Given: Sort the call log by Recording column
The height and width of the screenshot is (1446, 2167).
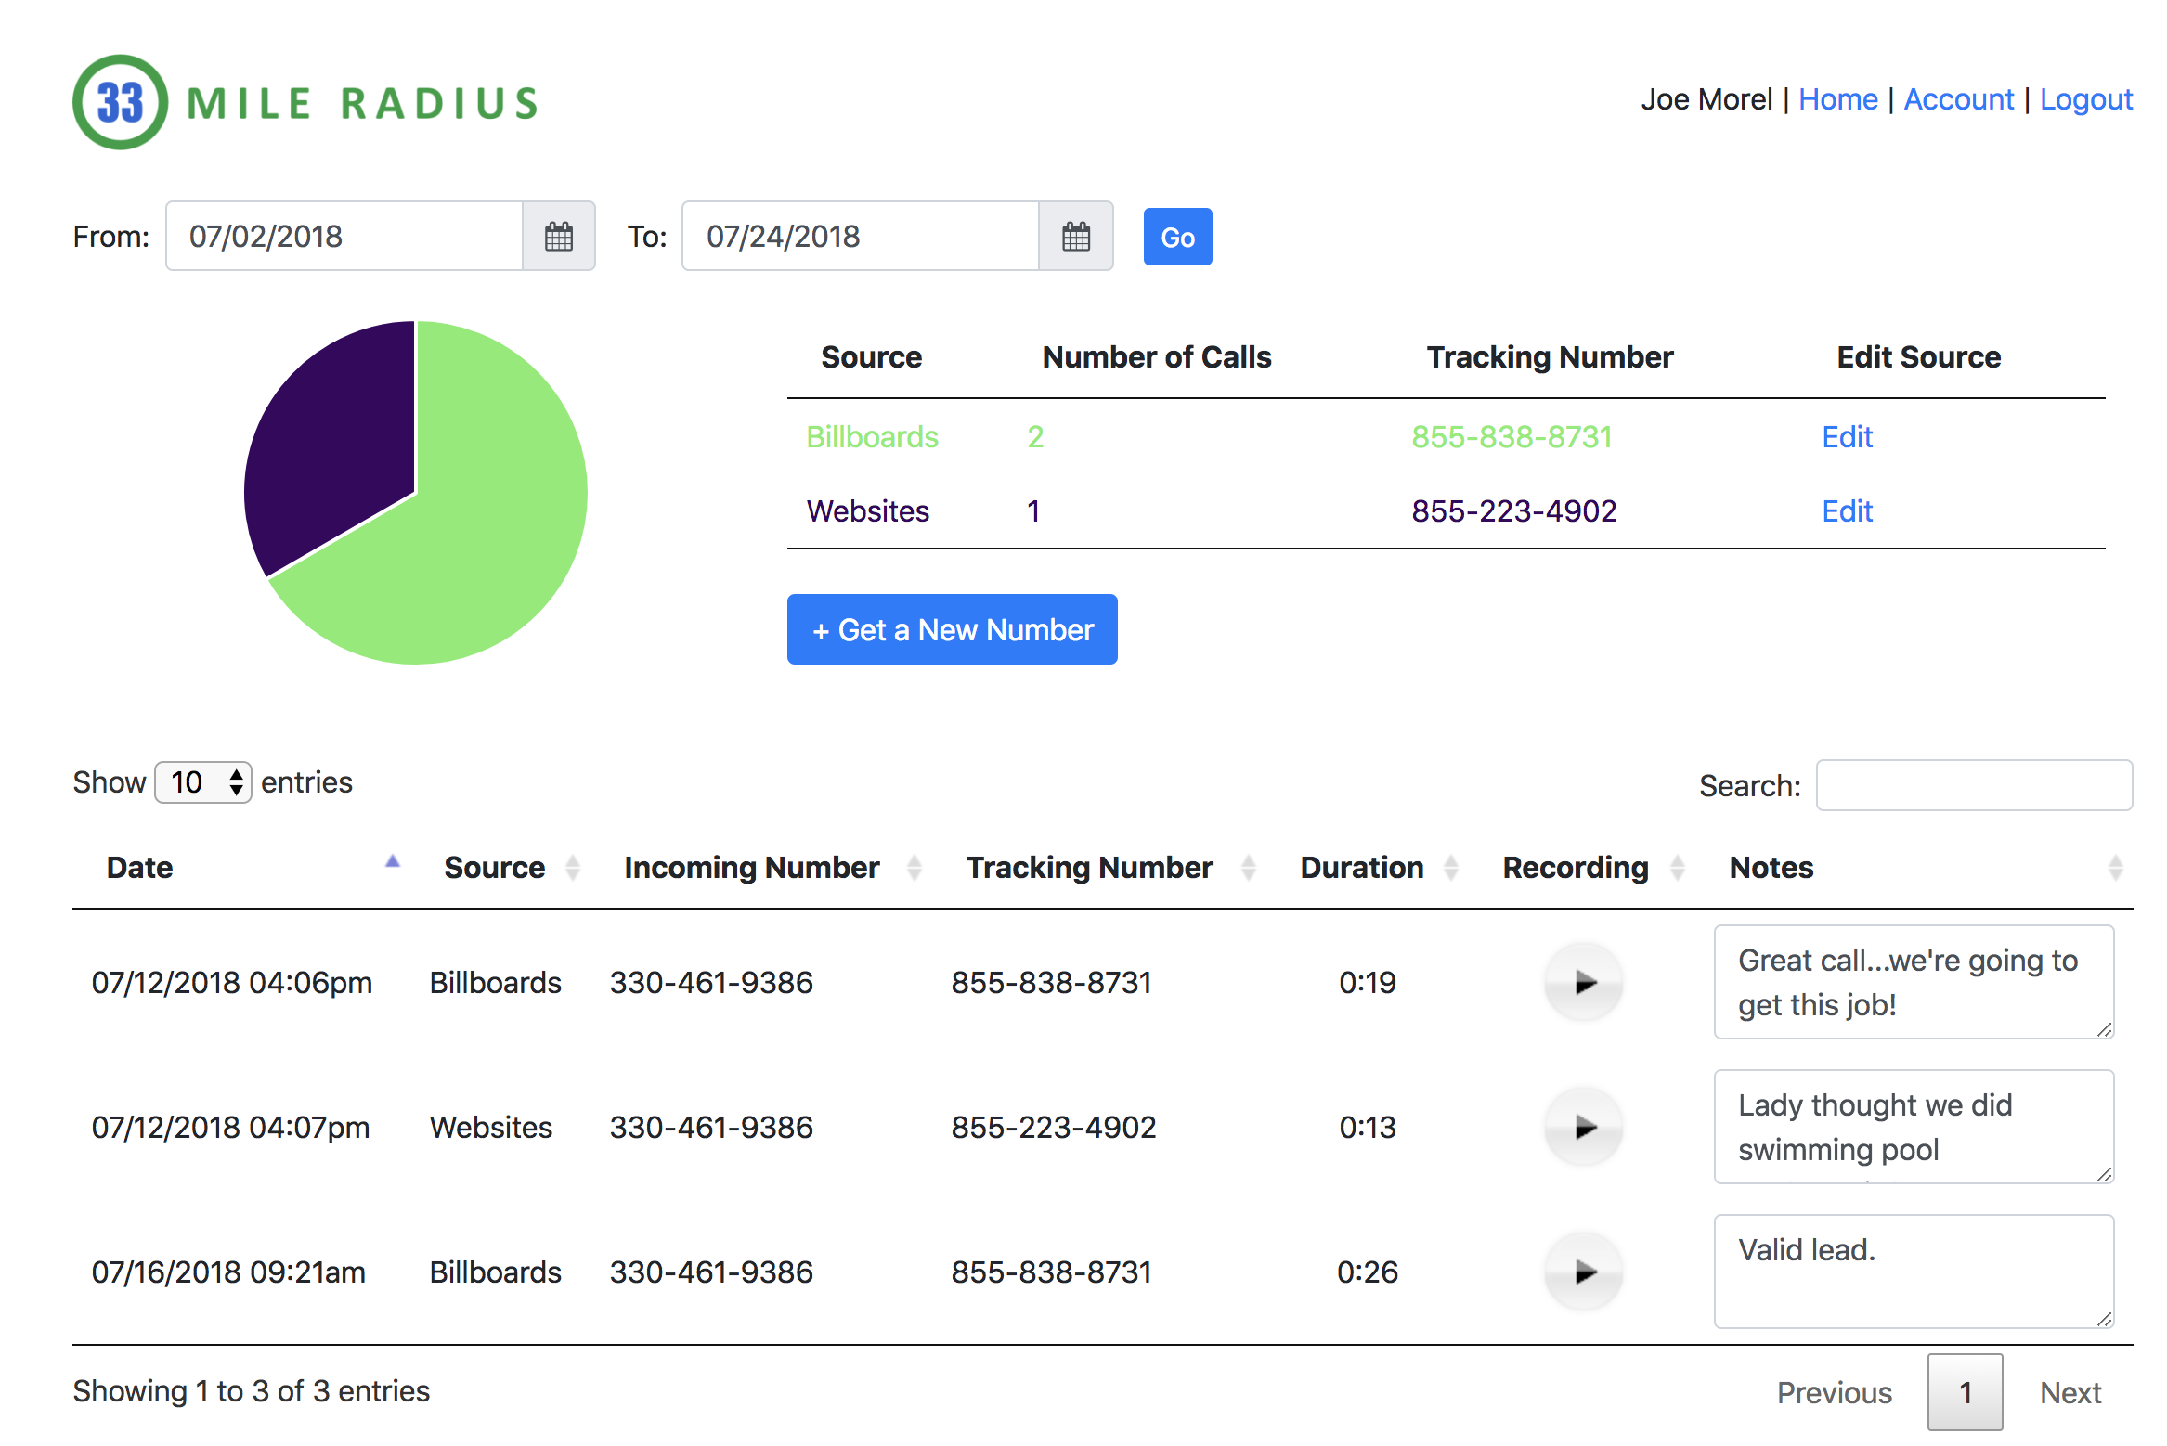Looking at the screenshot, I should (1575, 867).
